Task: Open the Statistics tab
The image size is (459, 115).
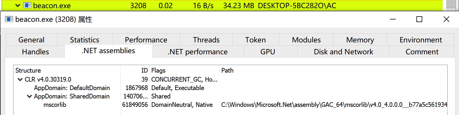Action: point(85,40)
